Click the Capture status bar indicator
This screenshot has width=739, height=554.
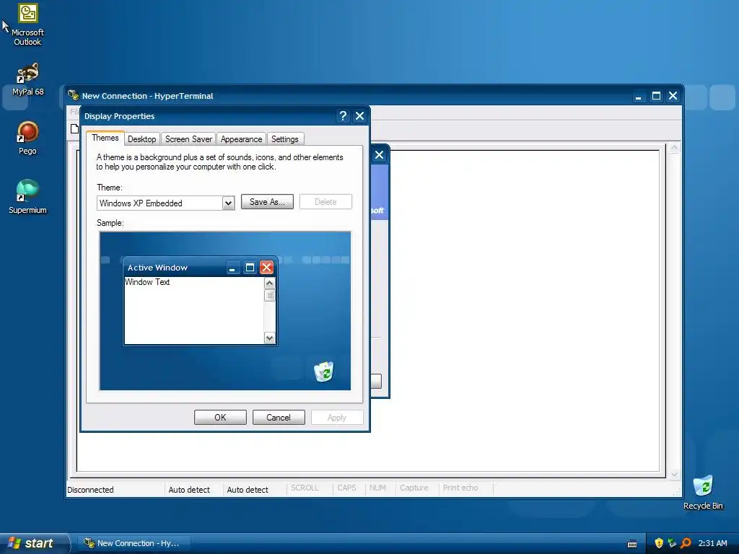tap(414, 488)
